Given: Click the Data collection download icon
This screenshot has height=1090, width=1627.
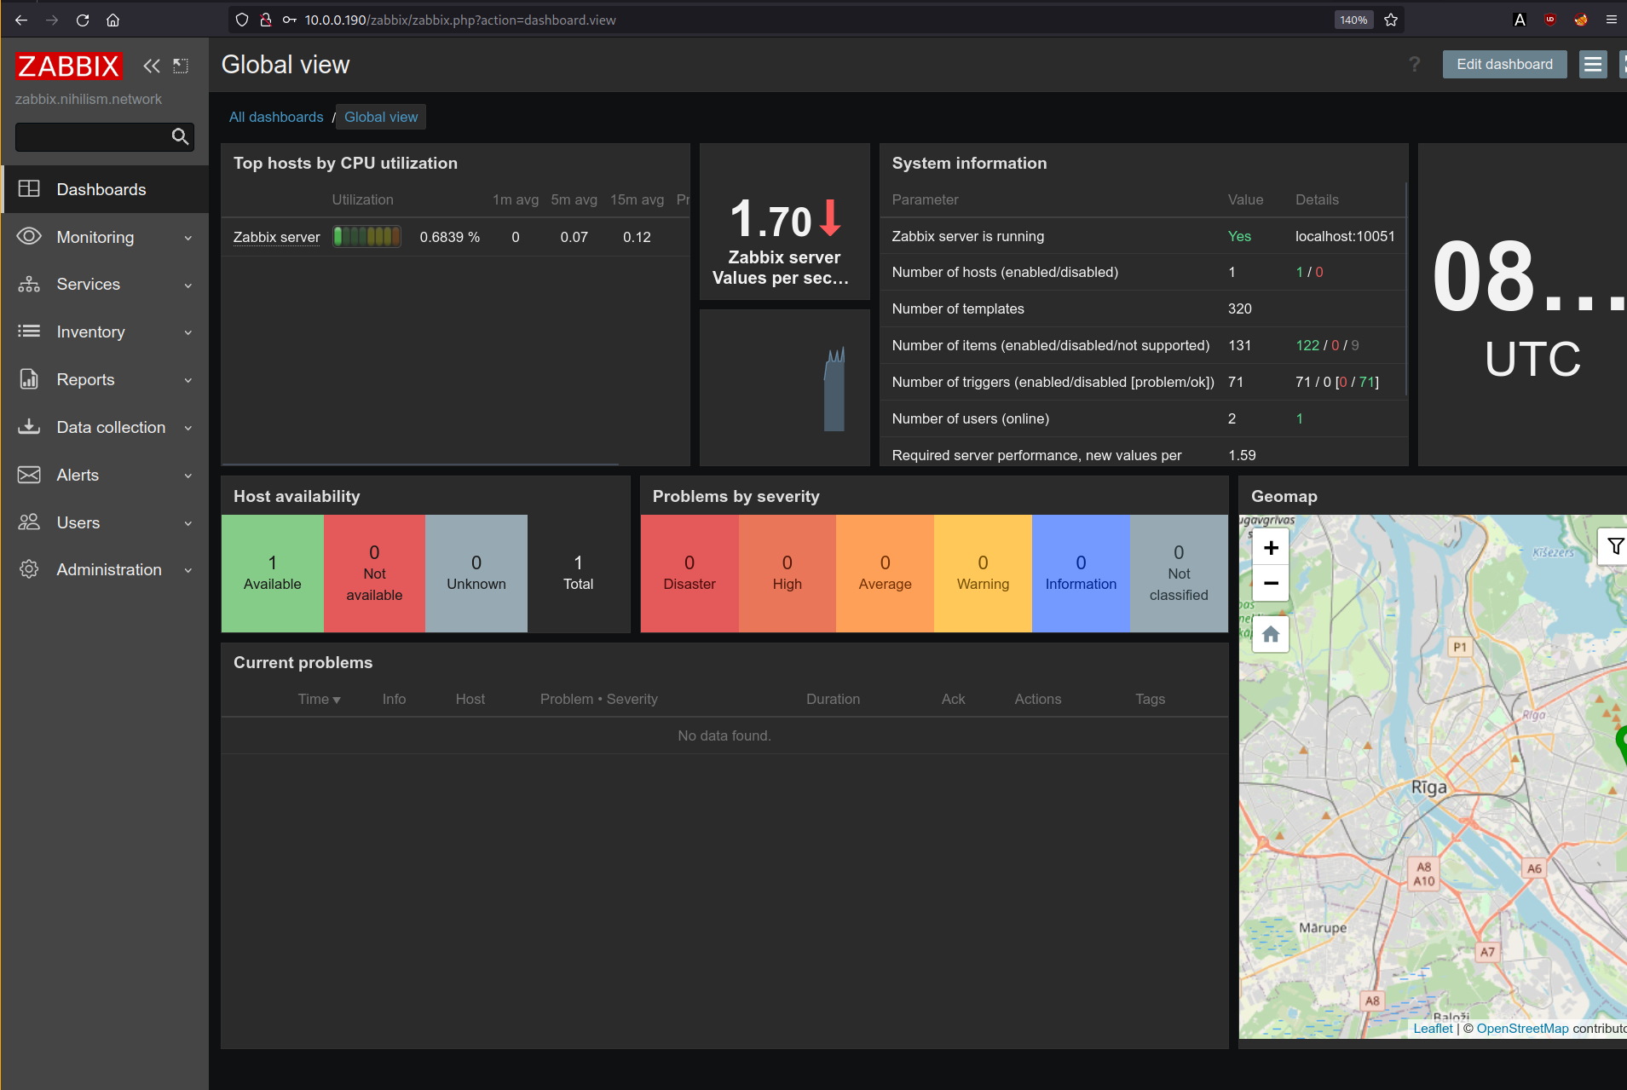Looking at the screenshot, I should (x=29, y=426).
